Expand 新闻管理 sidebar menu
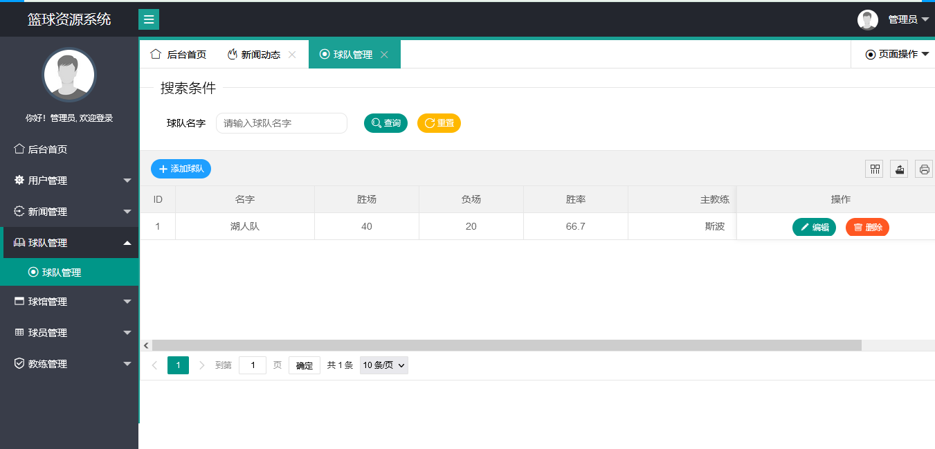Image resolution: width=935 pixels, height=449 pixels. coord(69,212)
